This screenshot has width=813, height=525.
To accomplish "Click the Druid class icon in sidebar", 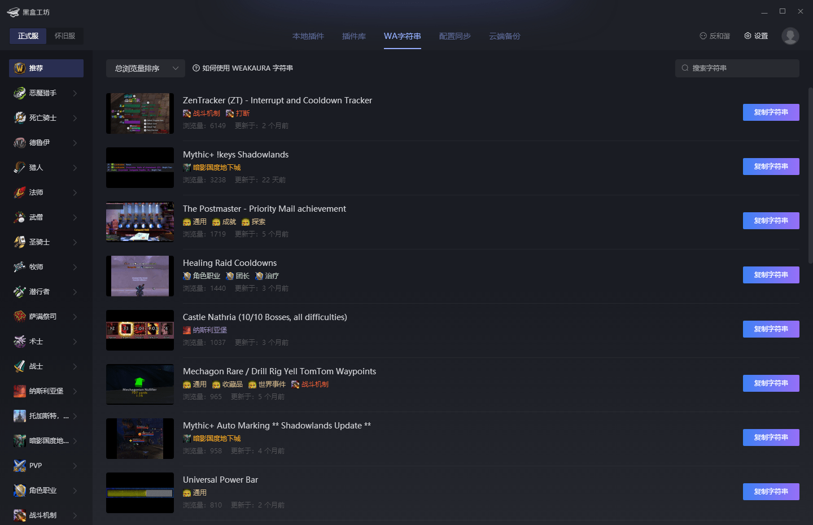I will point(20,143).
